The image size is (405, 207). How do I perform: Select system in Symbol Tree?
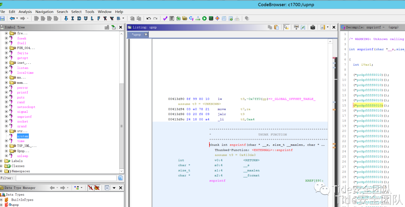click(23, 136)
